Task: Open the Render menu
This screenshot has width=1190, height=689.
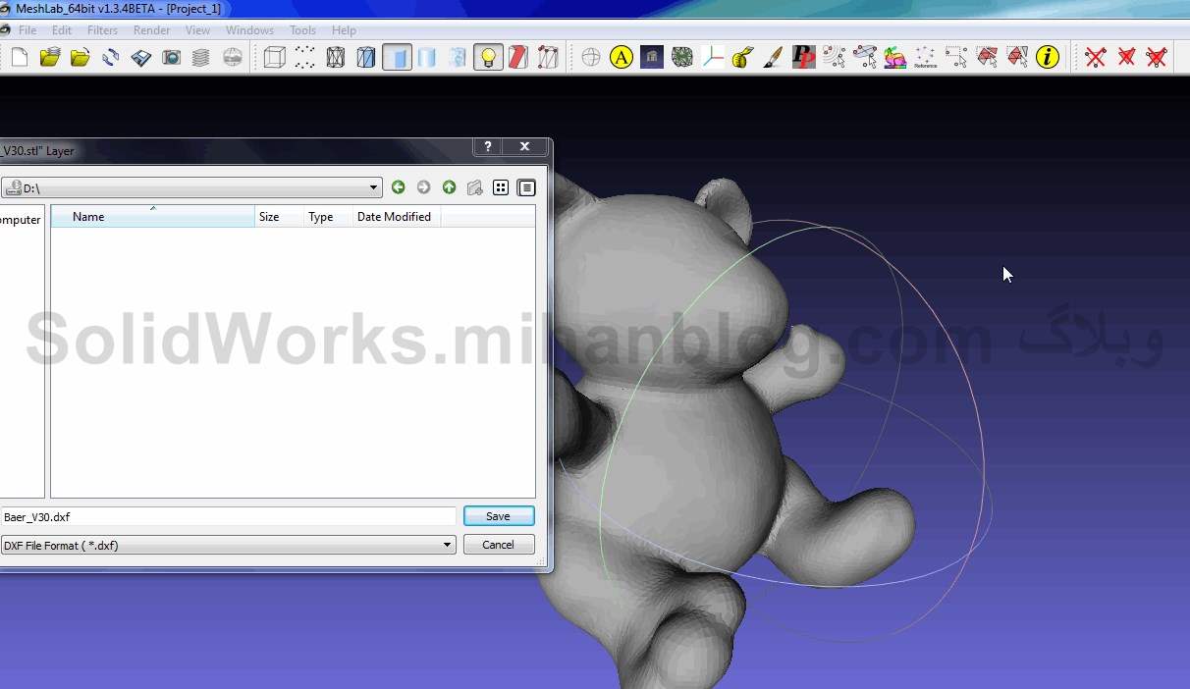Action: click(x=152, y=30)
